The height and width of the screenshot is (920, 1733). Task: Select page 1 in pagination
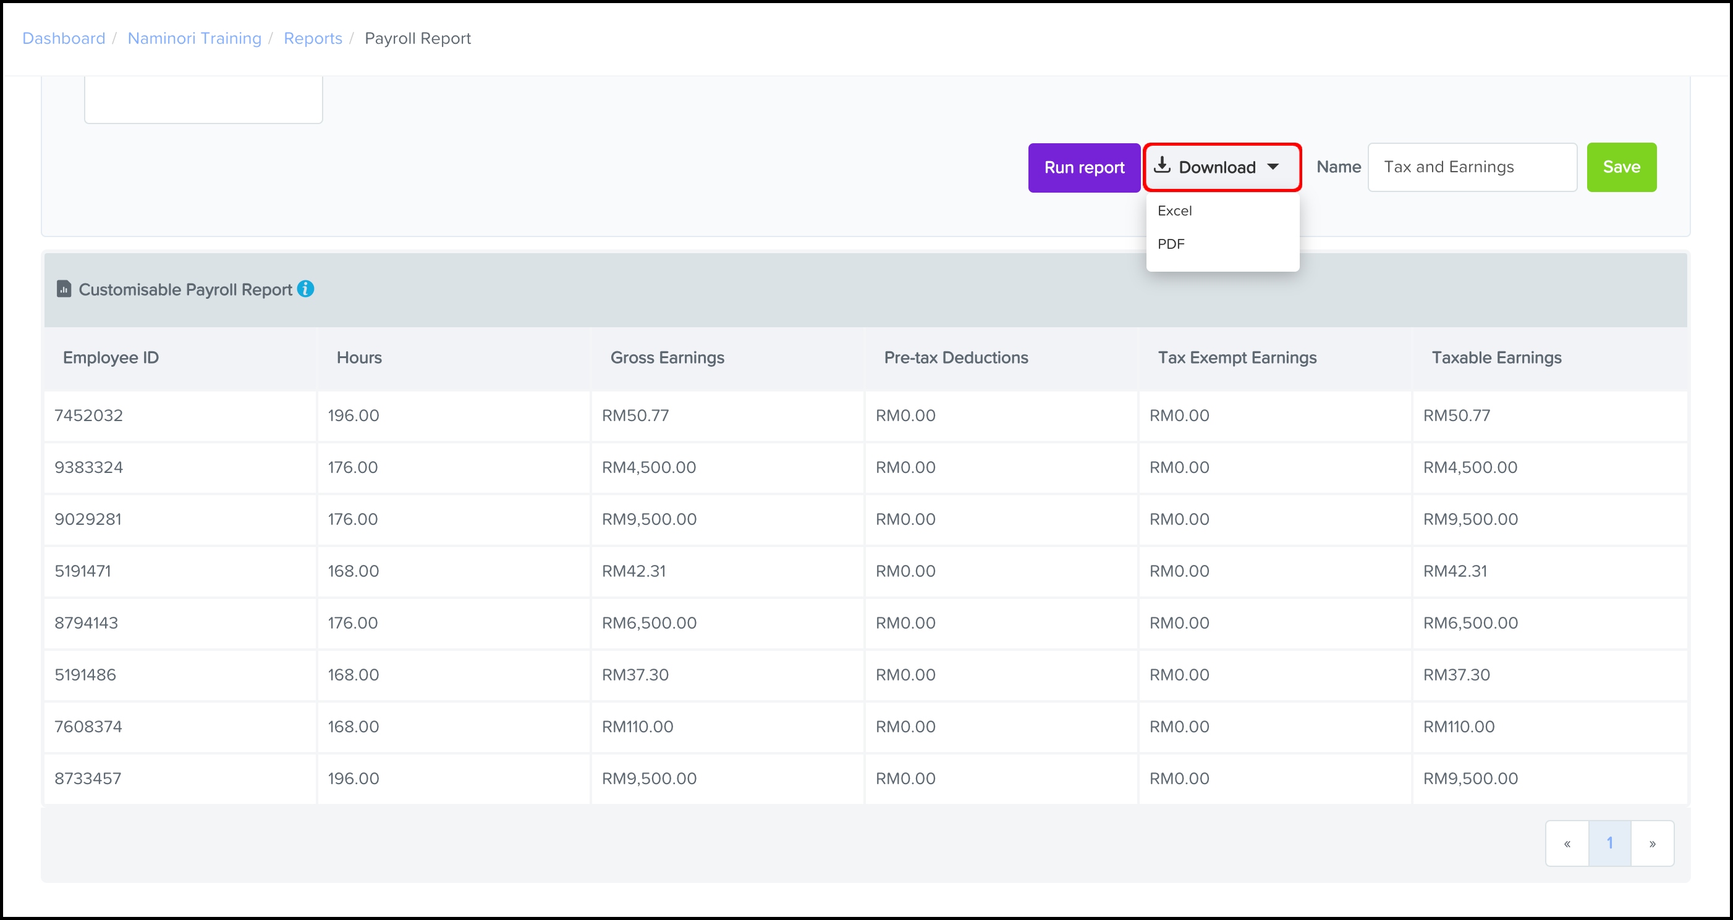pos(1609,843)
